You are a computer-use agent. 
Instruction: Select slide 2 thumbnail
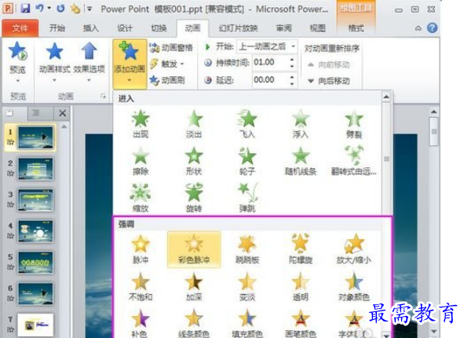tap(36, 169)
